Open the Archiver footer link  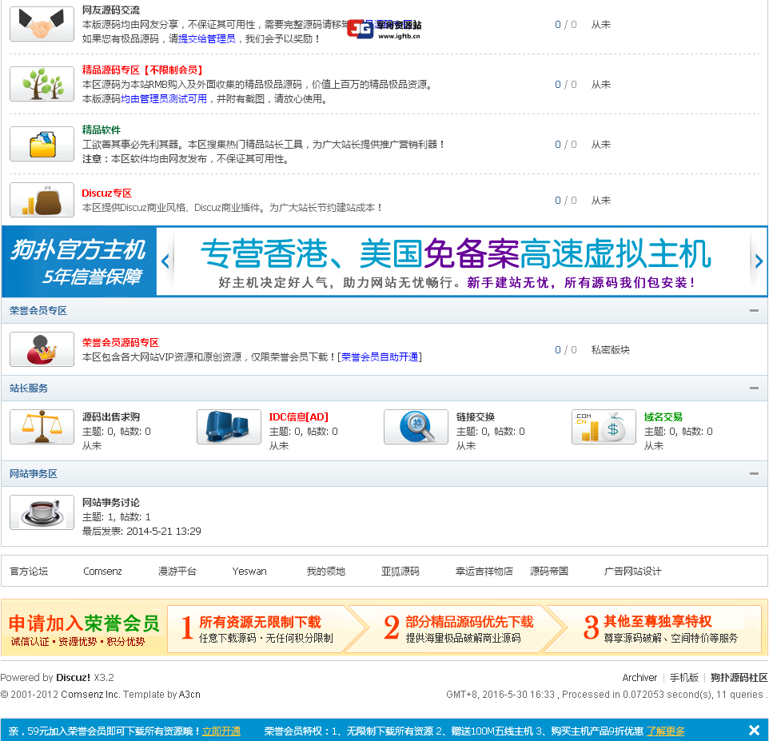[x=640, y=677]
